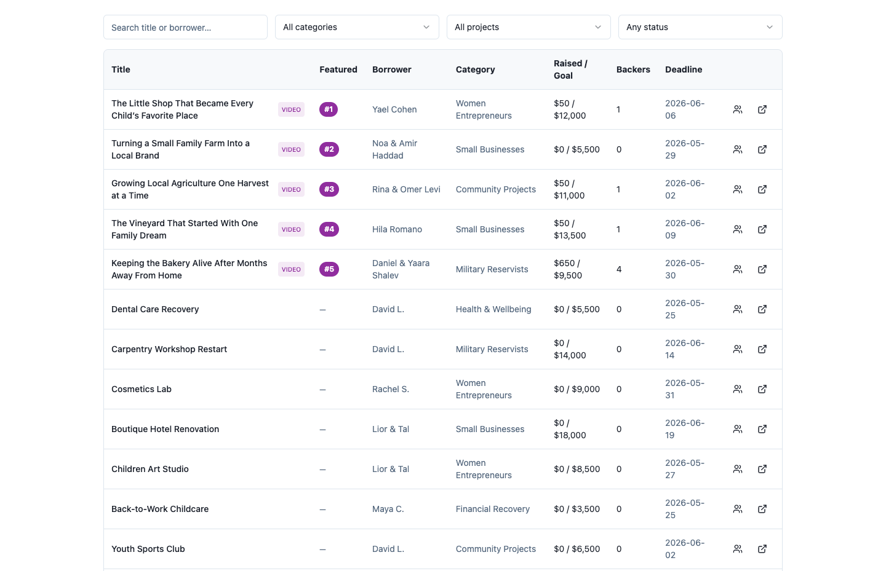Screen dimensions: 878x571
Task: Click the Deadline column header
Action: tap(684, 69)
